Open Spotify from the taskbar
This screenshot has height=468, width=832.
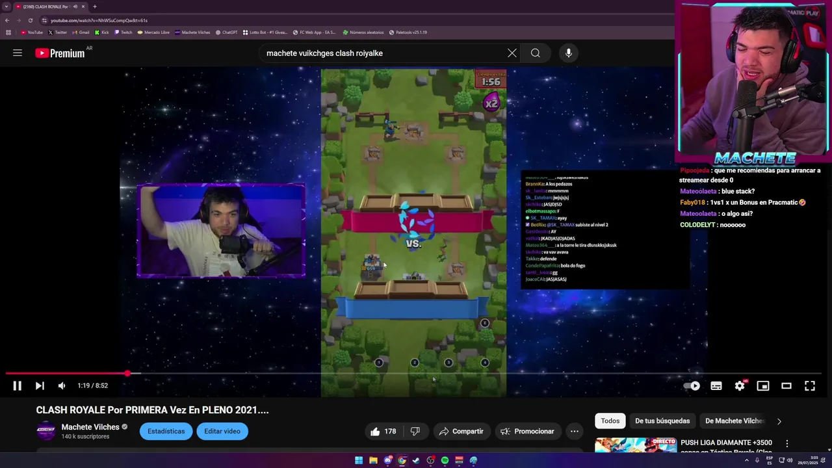tap(445, 460)
